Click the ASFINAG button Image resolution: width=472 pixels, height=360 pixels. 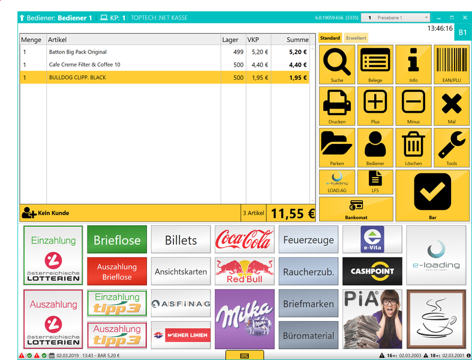(181, 303)
